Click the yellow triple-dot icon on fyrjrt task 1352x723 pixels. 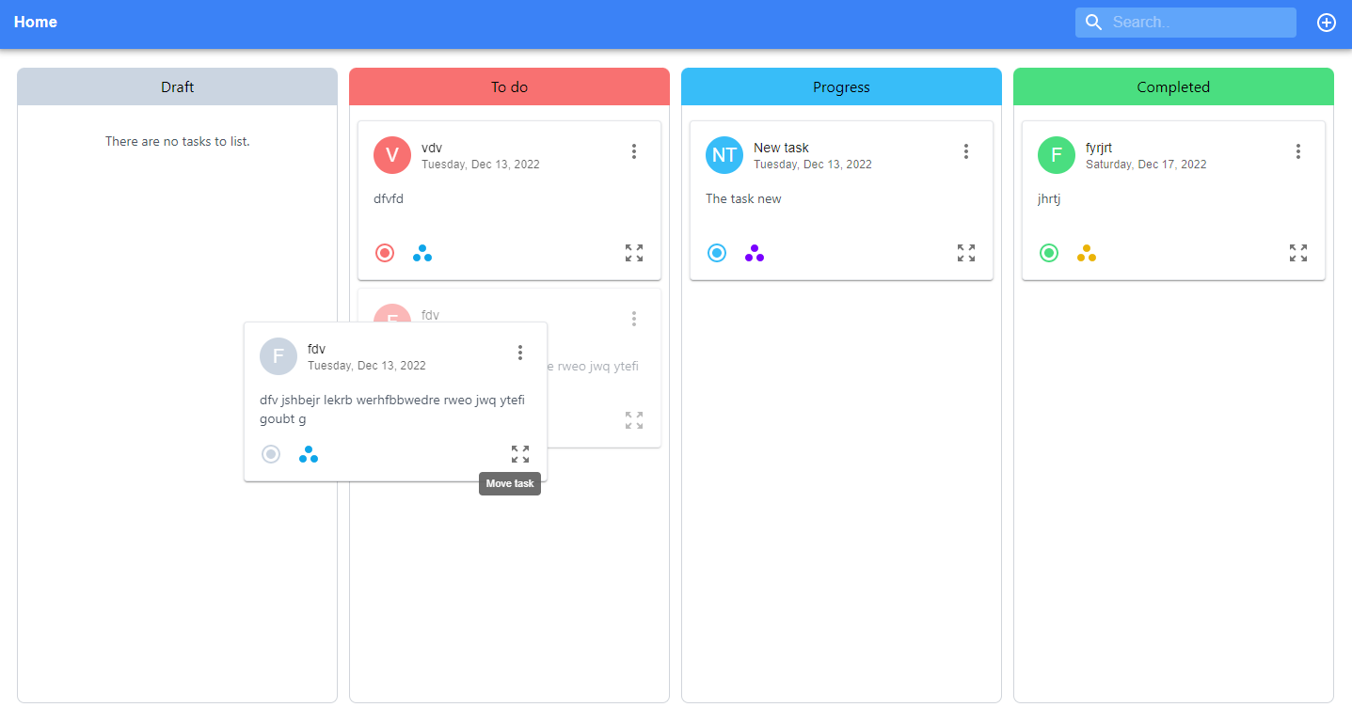pyautogui.click(x=1086, y=252)
